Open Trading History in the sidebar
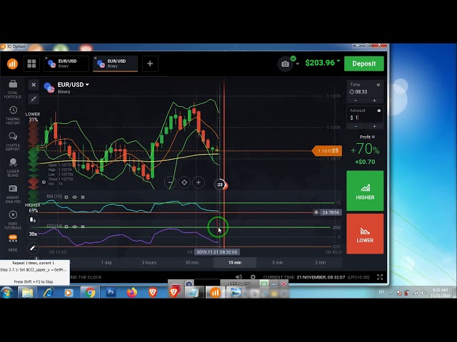Viewport: 457px width, 342px height. tap(13, 115)
